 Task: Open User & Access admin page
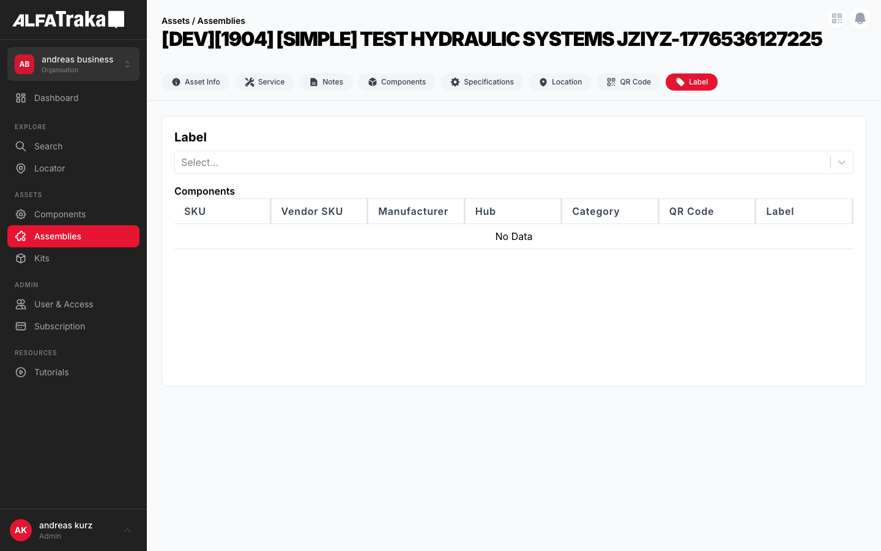(64, 304)
